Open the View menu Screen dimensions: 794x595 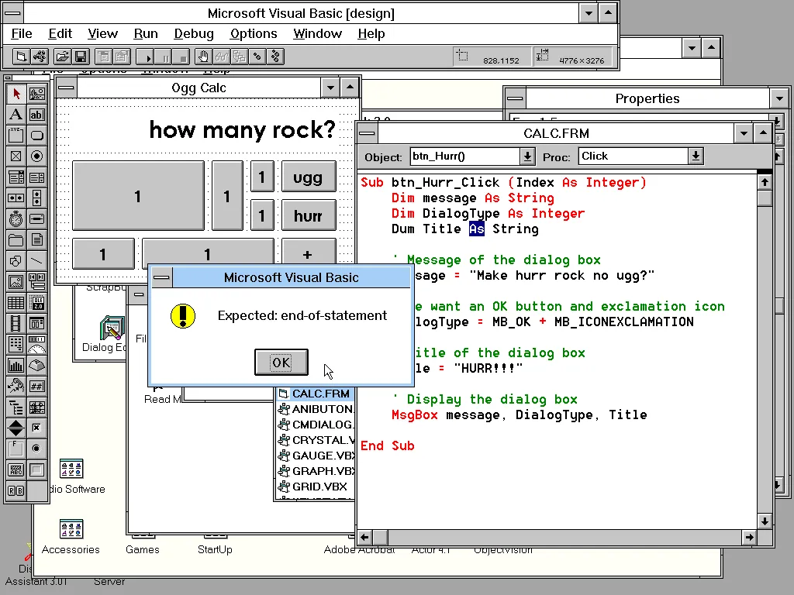pyautogui.click(x=103, y=33)
